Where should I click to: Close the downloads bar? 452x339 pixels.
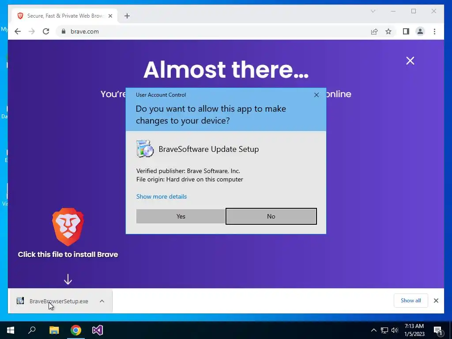coord(436,301)
